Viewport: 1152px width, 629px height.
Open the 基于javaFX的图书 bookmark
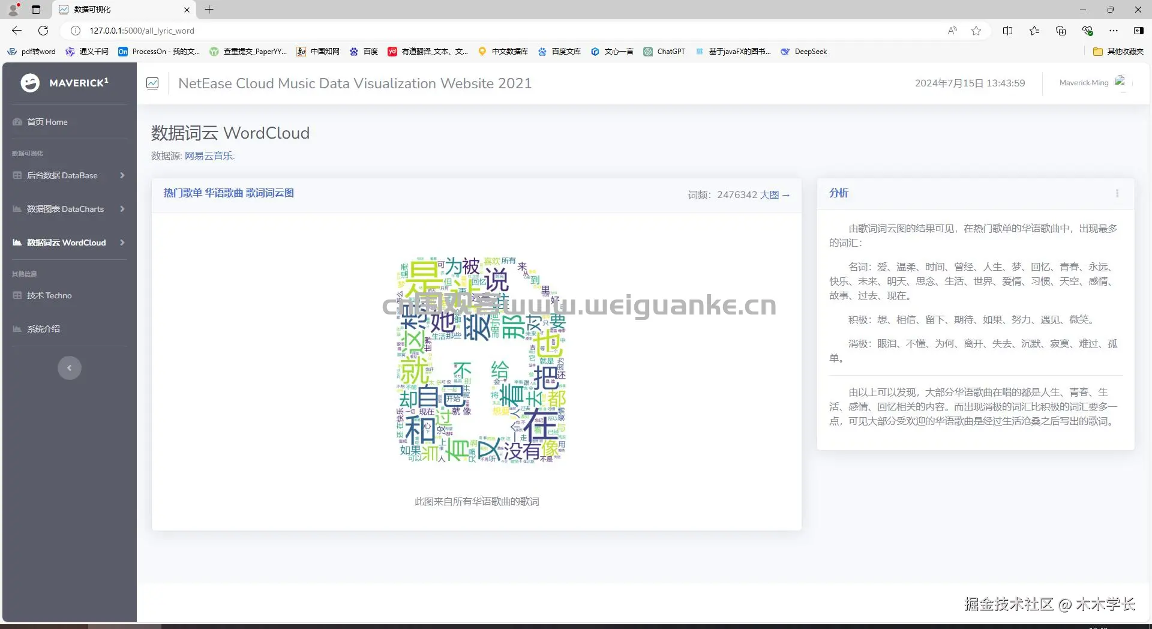(x=733, y=52)
